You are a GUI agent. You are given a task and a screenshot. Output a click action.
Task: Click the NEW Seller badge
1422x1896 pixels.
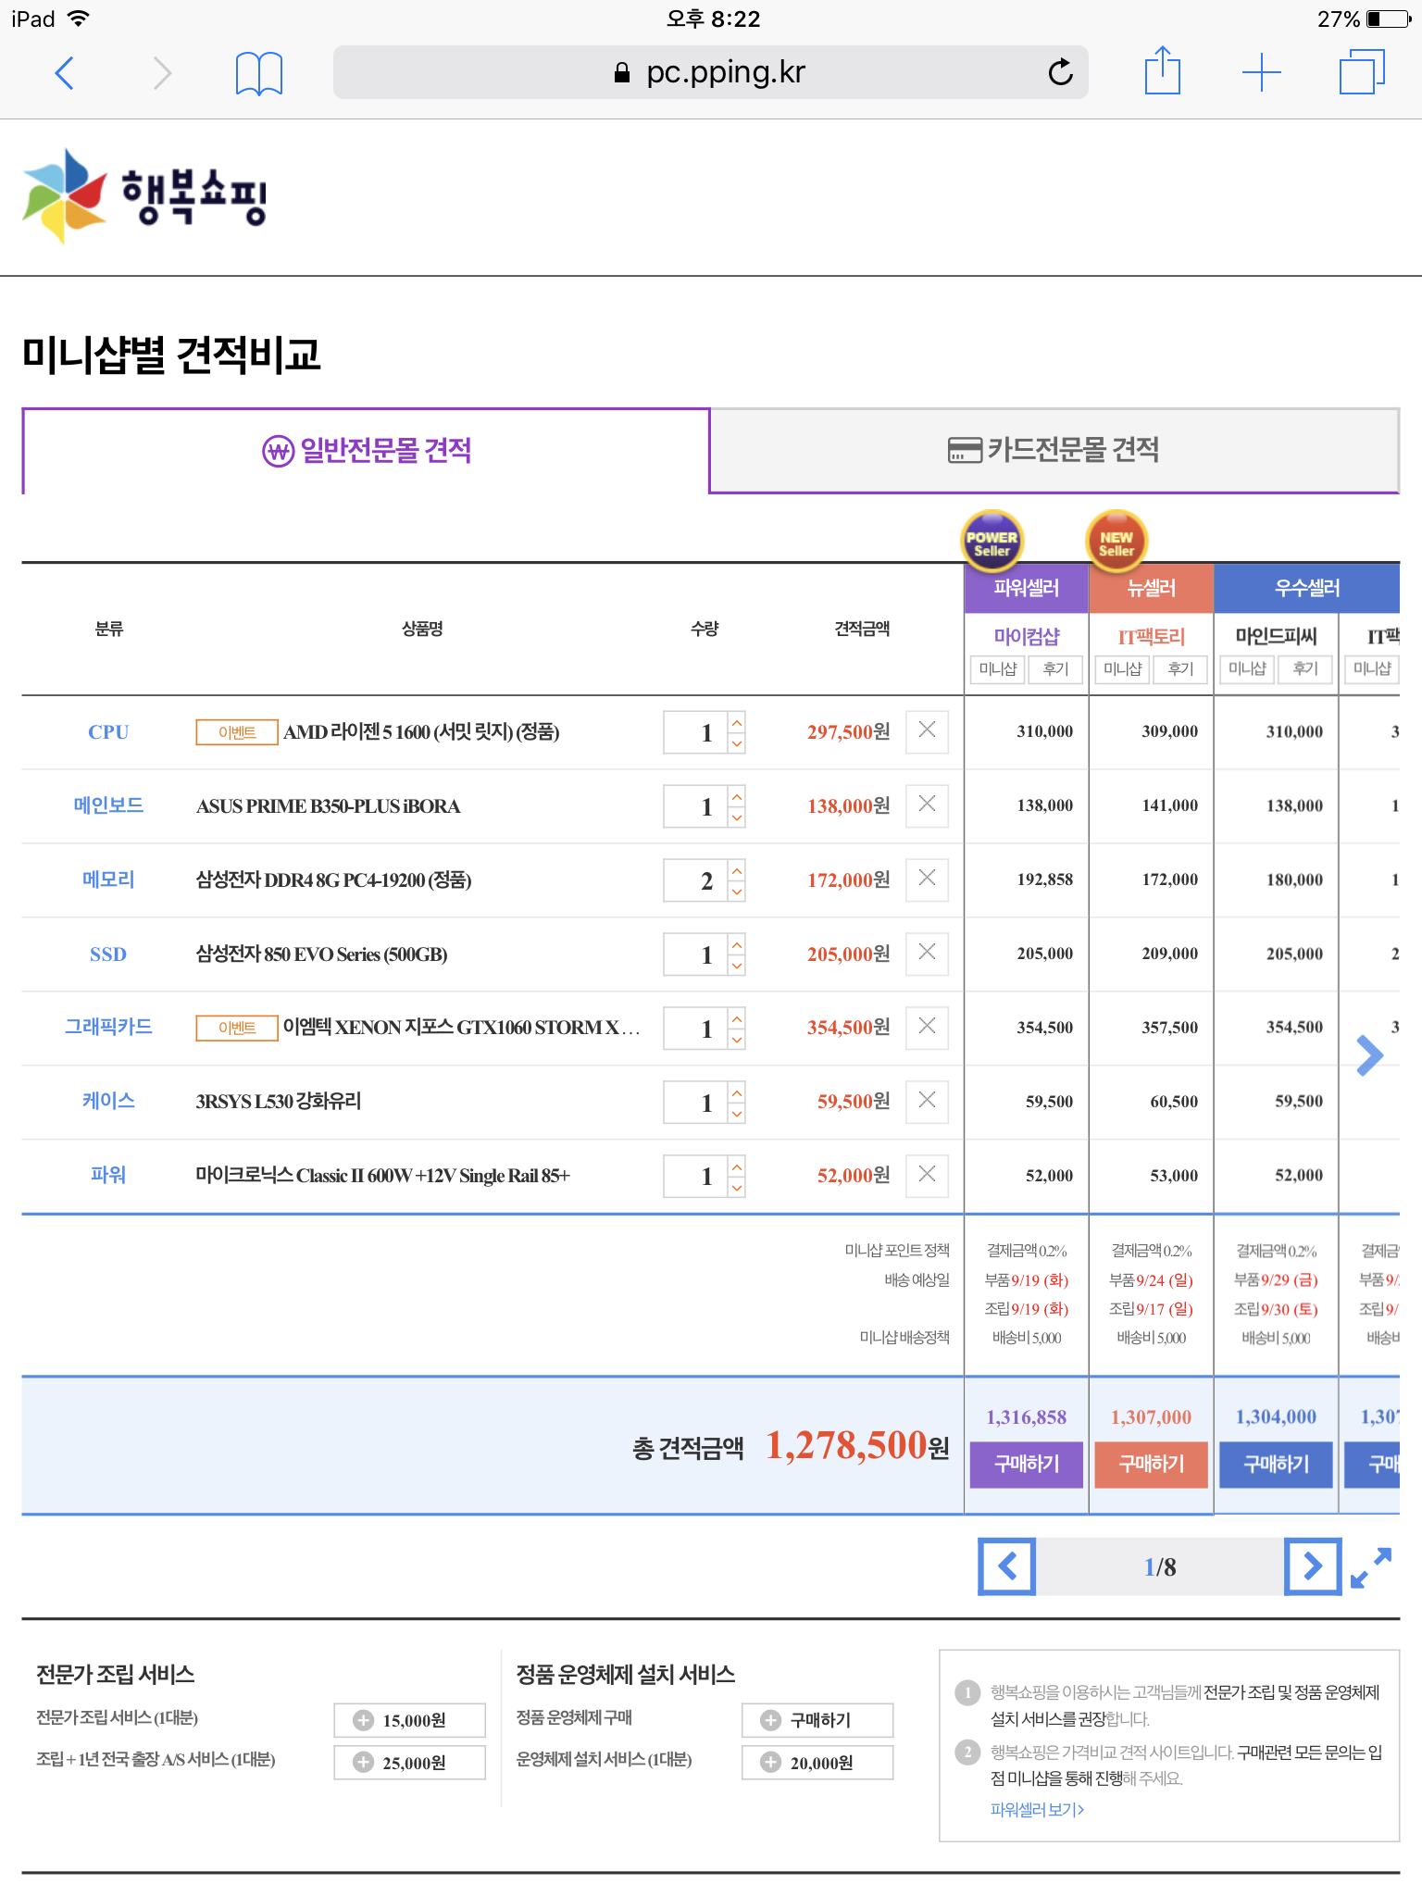1116,541
